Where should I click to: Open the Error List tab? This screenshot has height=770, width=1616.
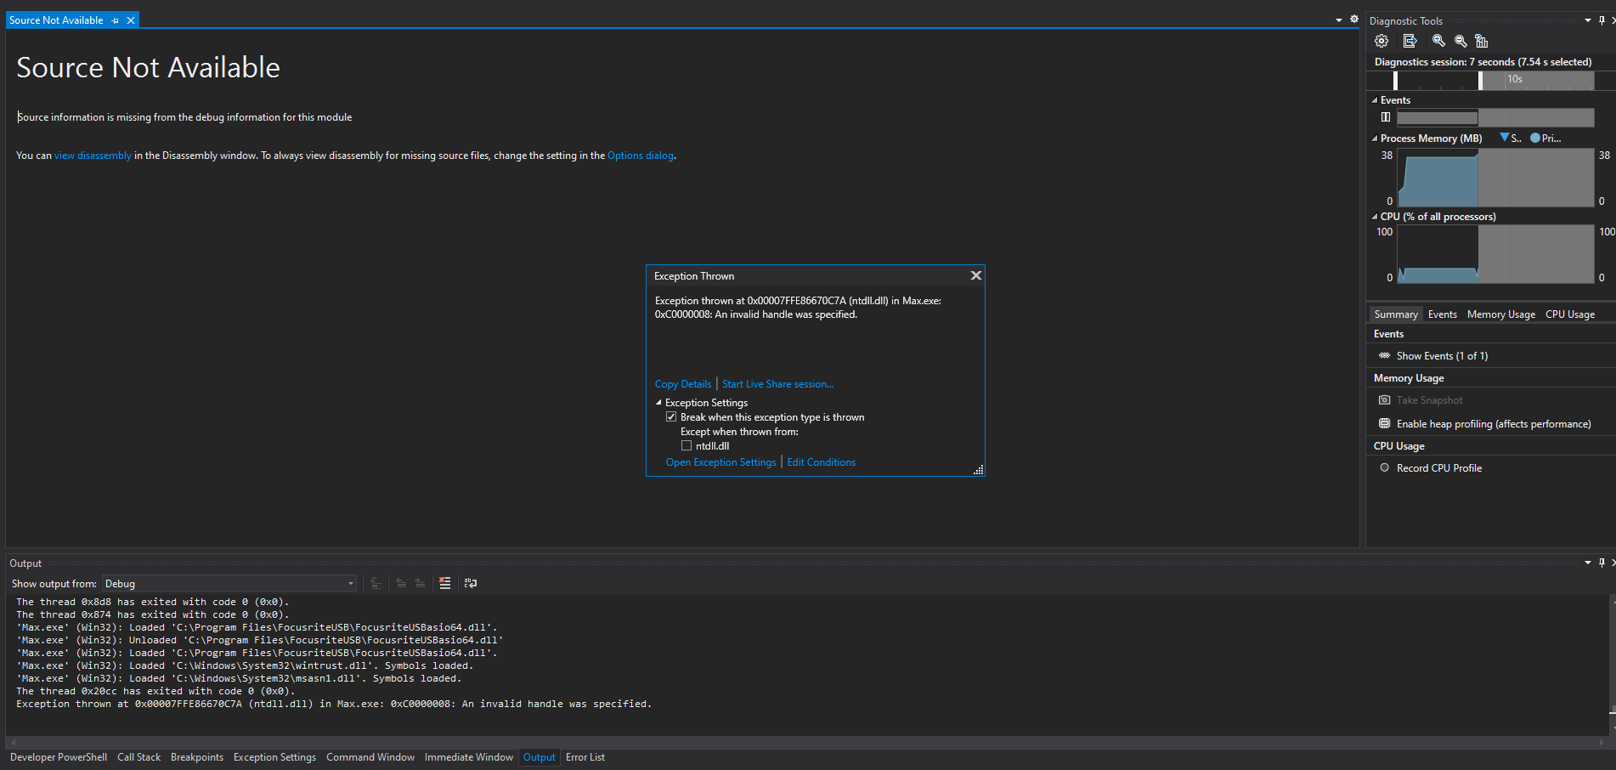[585, 757]
